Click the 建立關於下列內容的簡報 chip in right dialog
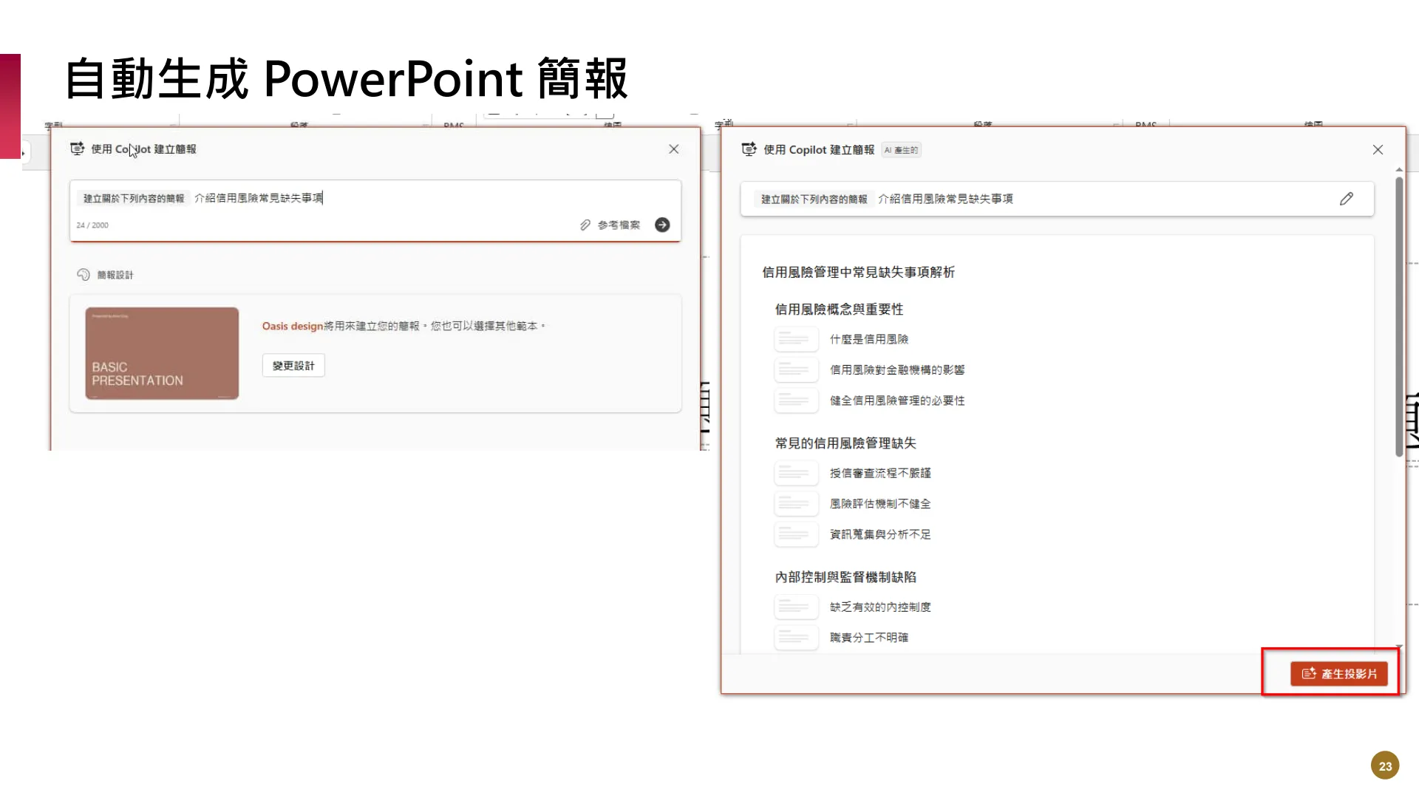Viewport: 1419px width, 798px height. coord(814,199)
